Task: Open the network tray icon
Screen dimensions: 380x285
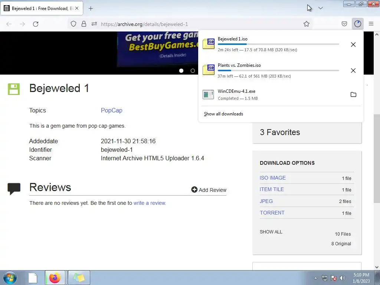Action: pos(324,278)
